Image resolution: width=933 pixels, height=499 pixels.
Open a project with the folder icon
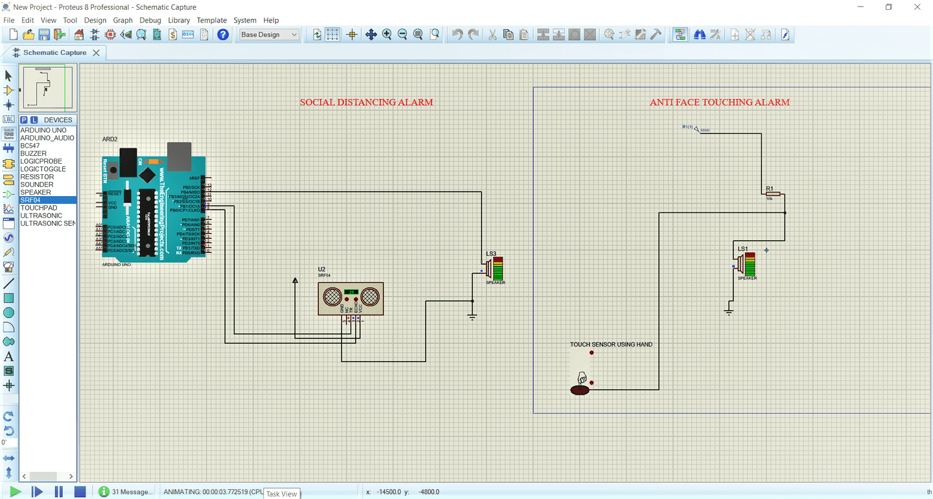pos(29,35)
